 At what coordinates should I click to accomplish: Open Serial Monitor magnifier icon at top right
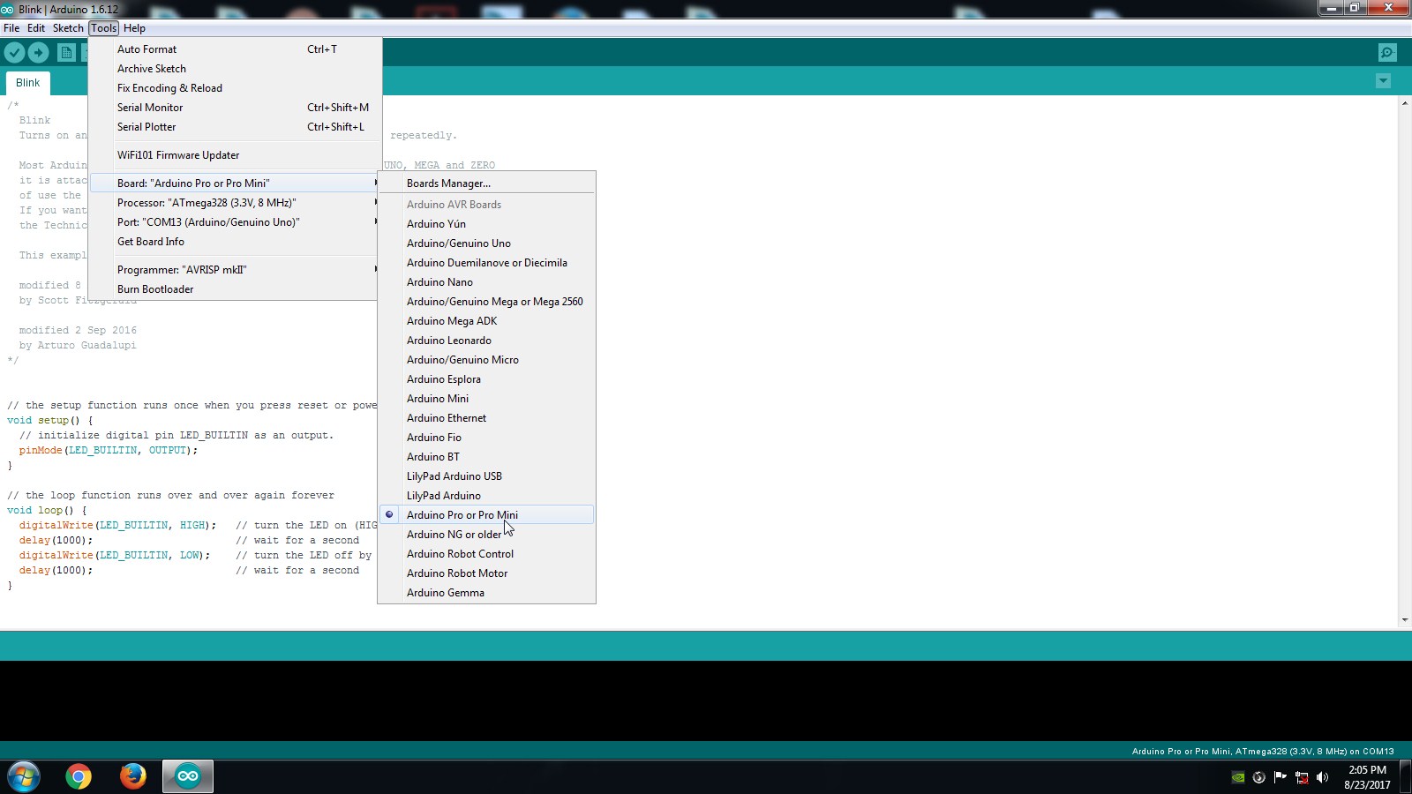pos(1387,53)
